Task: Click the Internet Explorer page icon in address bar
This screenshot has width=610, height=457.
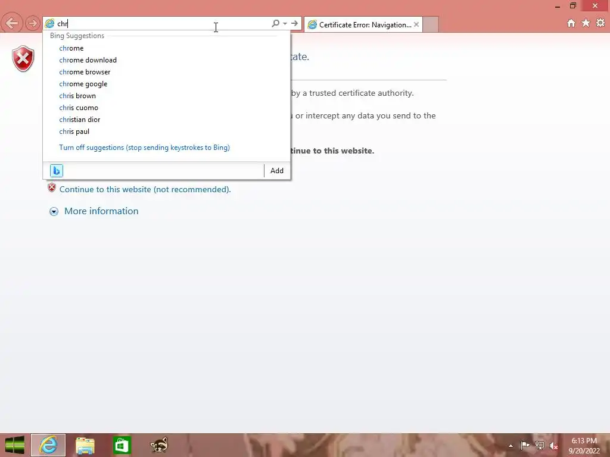Action: (49, 23)
